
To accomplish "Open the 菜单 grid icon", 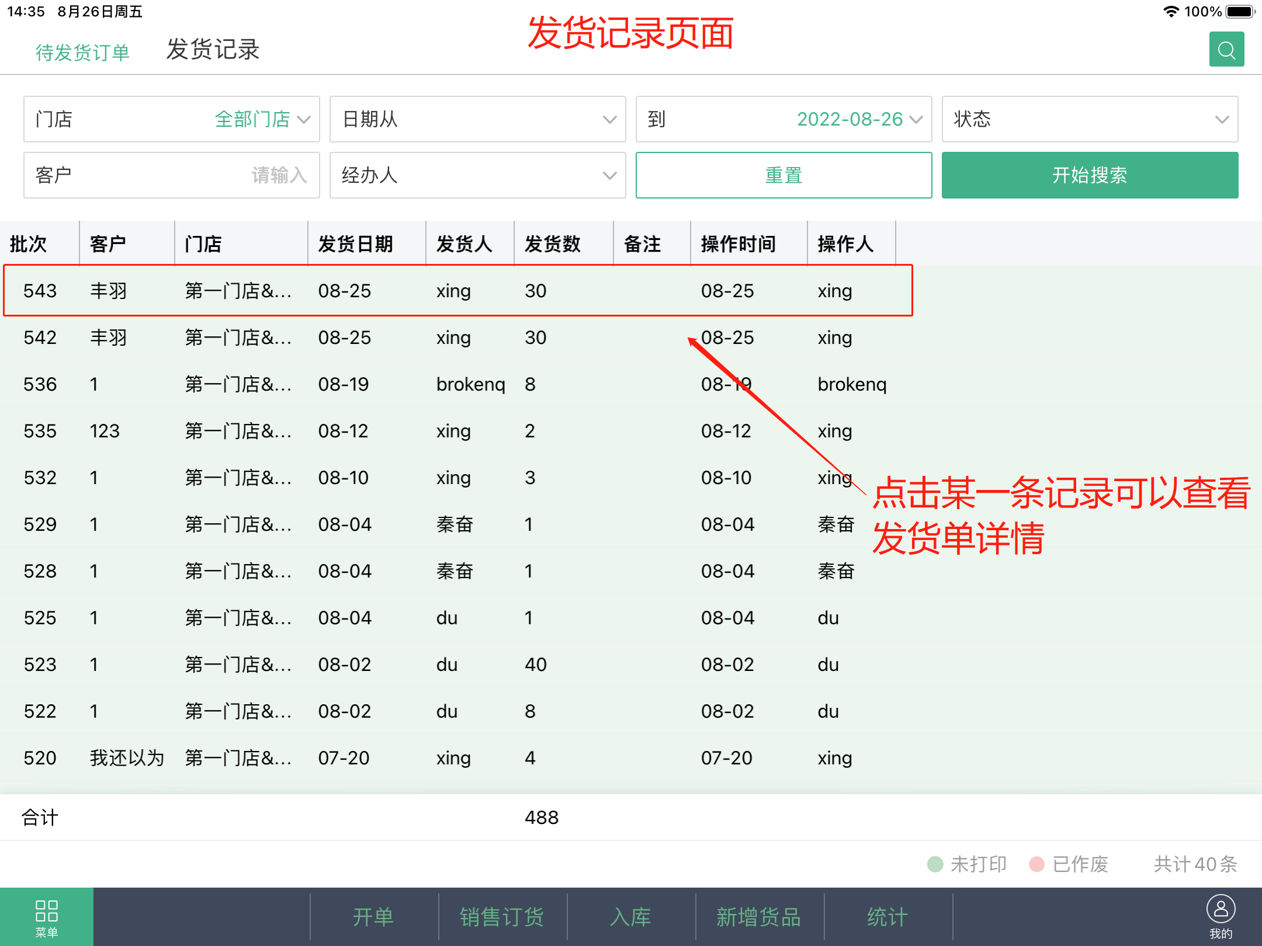I will 47,917.
